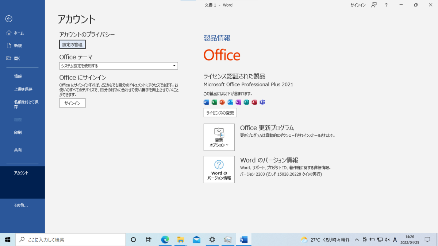Open the 共有 option
The height and width of the screenshot is (246, 438).
(x=22, y=150)
